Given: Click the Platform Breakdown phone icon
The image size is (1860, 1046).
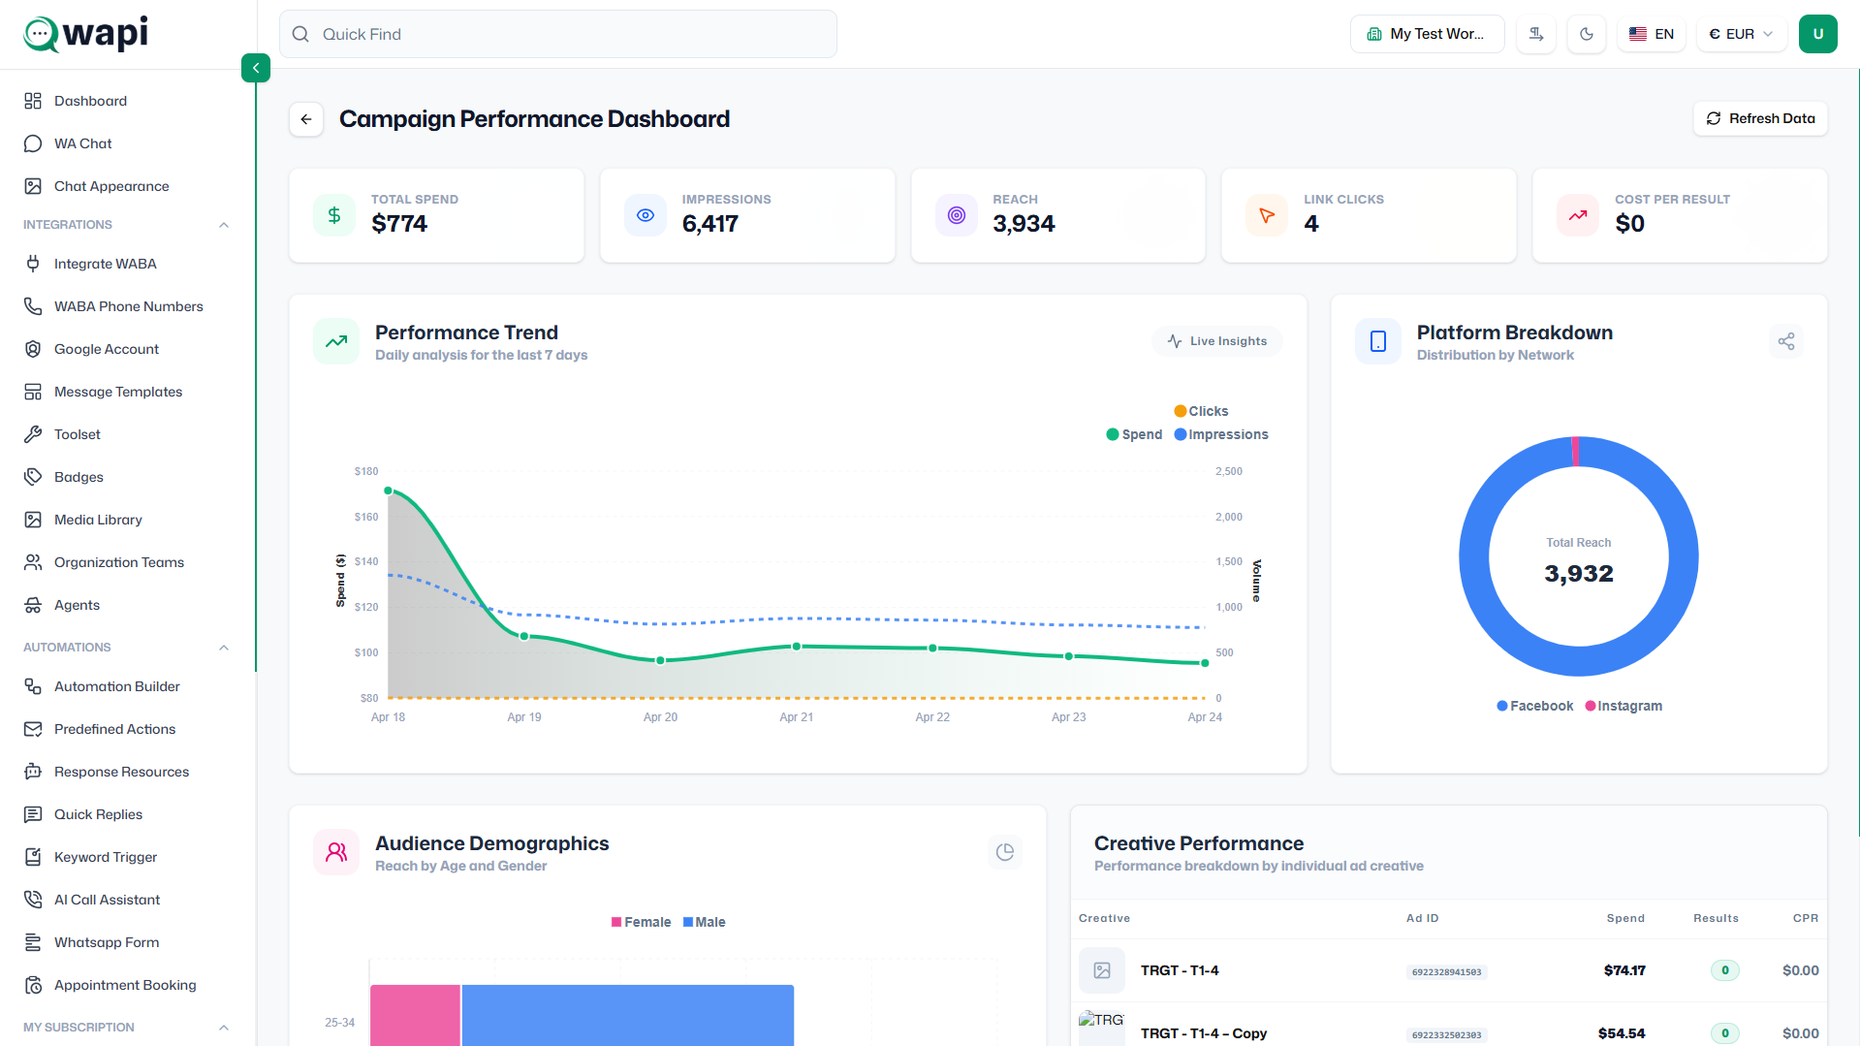Looking at the screenshot, I should click(1378, 341).
